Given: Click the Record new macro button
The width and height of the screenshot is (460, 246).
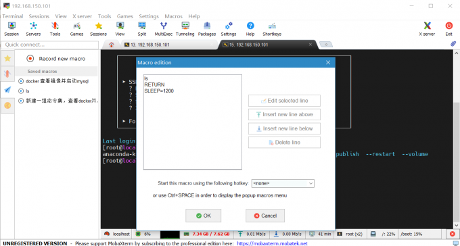Looking at the screenshot, I should pos(55,59).
